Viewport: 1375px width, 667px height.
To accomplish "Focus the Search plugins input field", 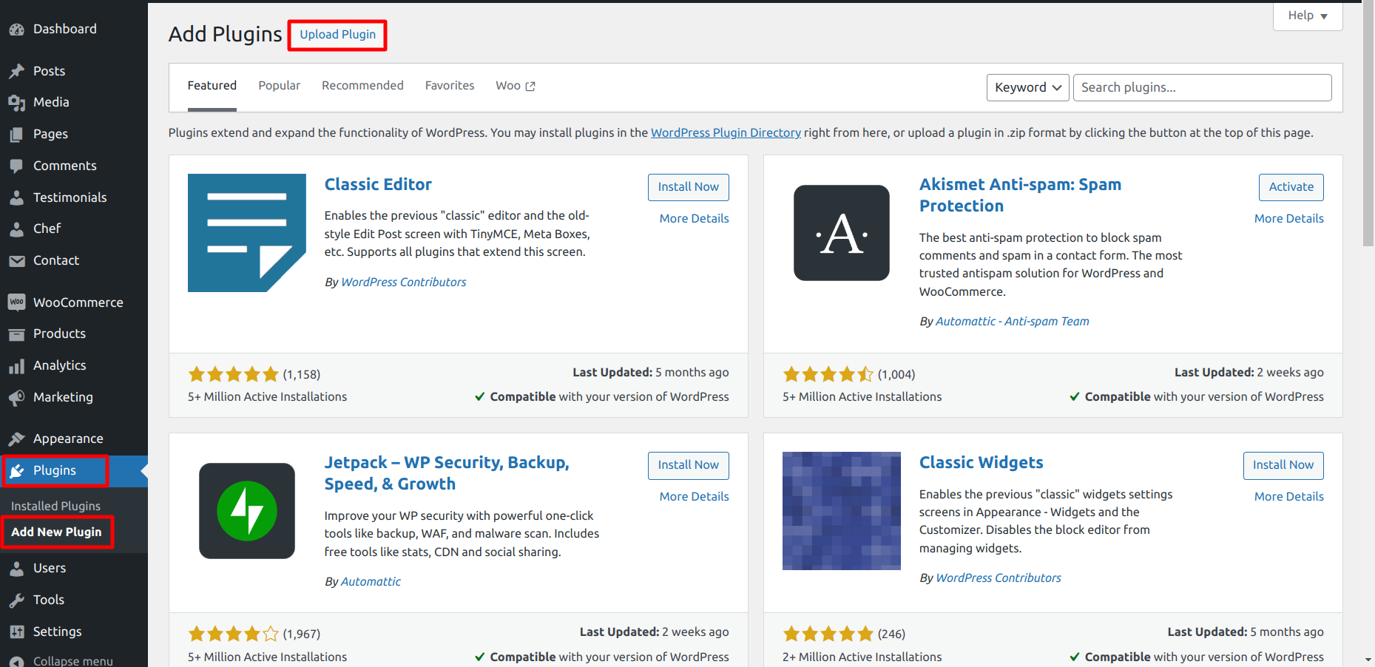I will pyautogui.click(x=1202, y=87).
